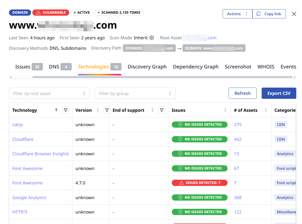Open 122 assets count for HTTP/3

click(x=237, y=212)
